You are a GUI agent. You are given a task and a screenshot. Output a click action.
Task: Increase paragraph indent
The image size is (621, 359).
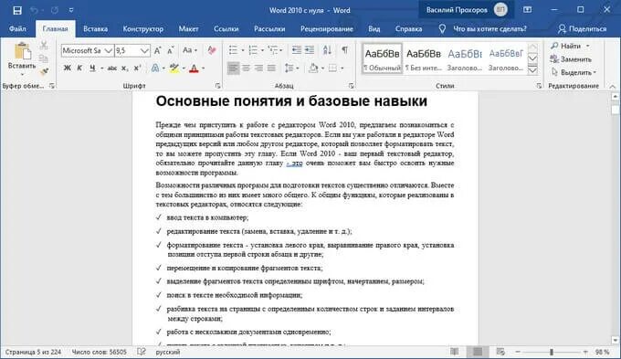(x=310, y=50)
